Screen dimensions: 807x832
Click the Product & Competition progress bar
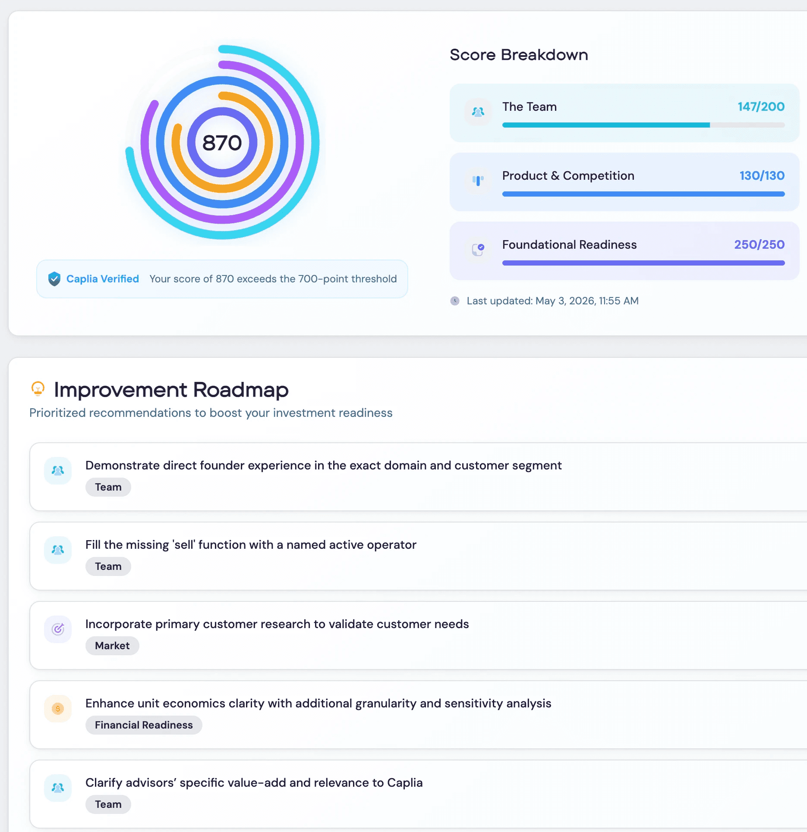pos(643,194)
